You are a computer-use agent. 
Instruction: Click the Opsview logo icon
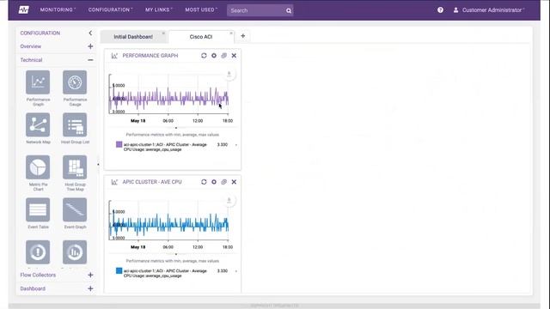click(23, 9)
